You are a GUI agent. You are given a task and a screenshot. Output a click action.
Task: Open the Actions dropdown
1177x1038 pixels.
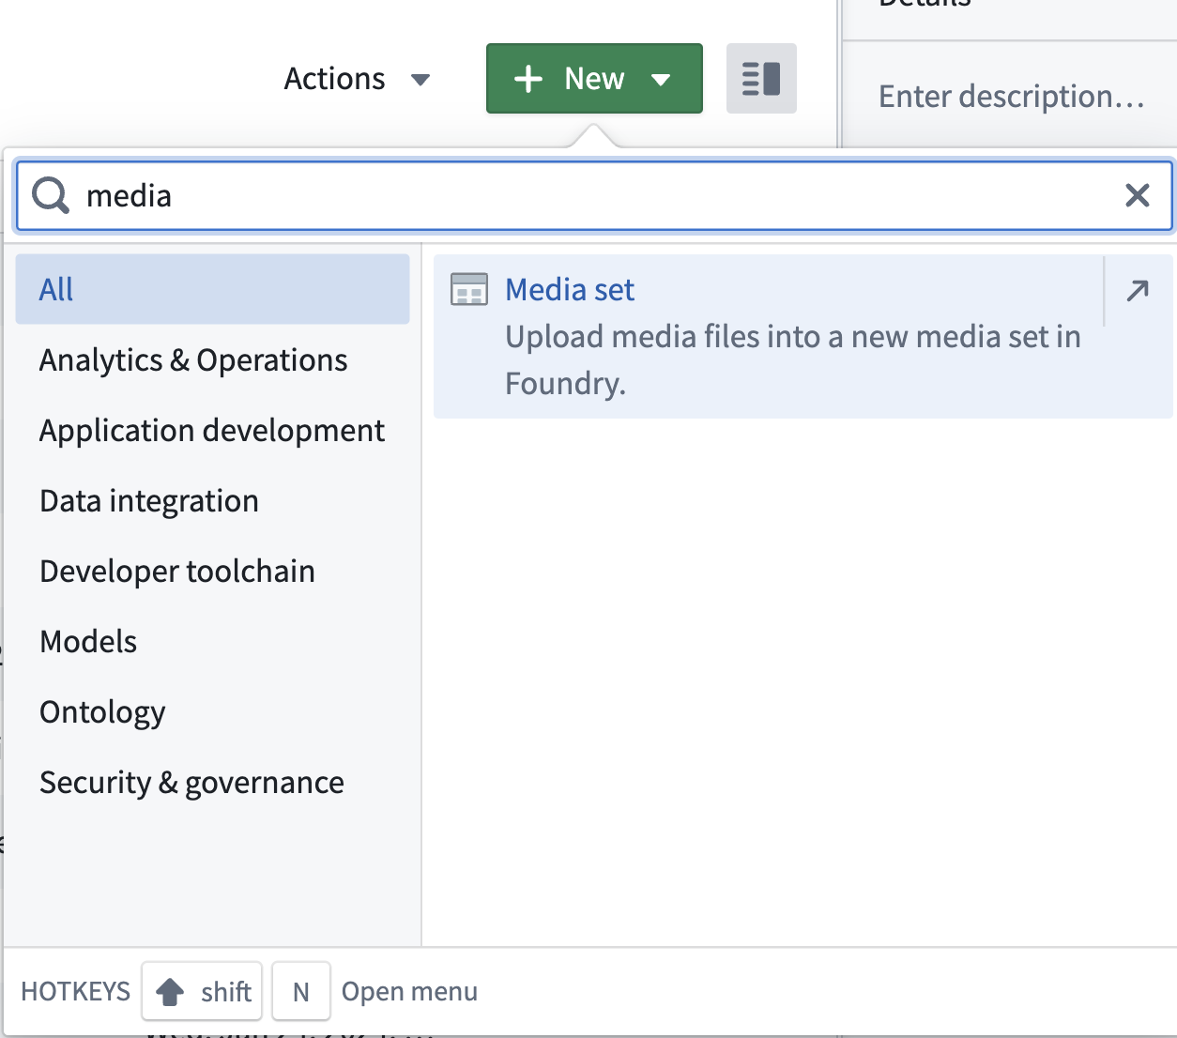point(358,79)
